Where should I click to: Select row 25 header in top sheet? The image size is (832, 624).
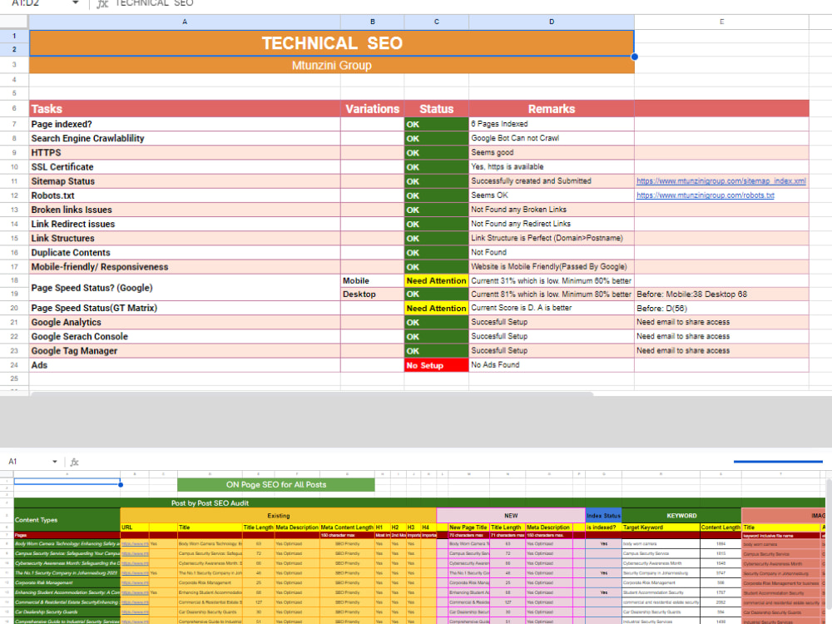click(x=14, y=379)
